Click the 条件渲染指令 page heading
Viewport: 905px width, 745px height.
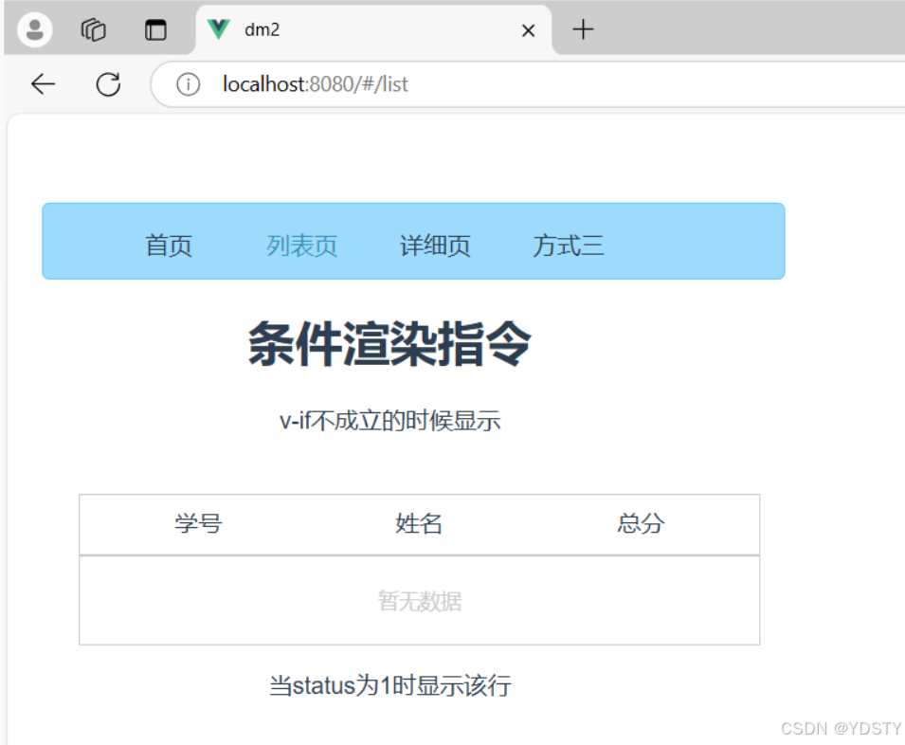point(390,343)
